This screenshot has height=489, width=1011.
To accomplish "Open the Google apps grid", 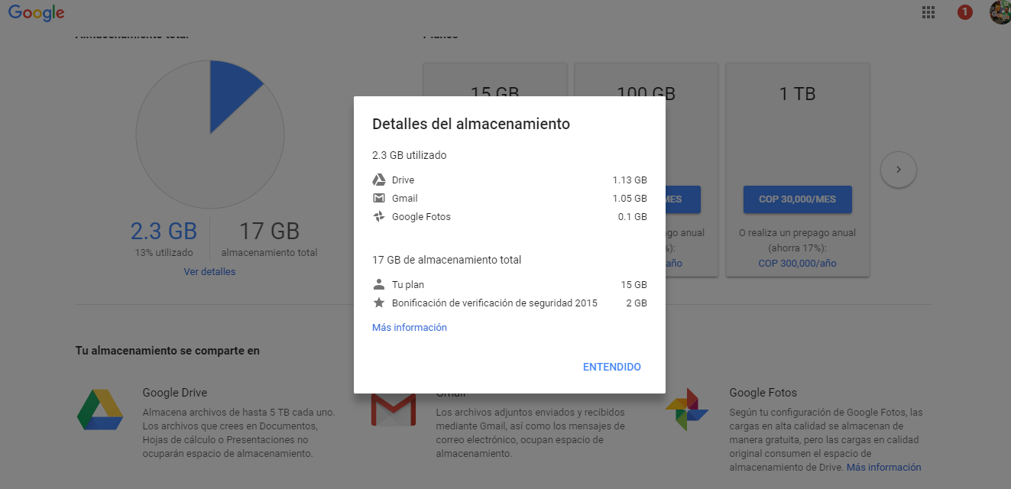I will pyautogui.click(x=928, y=11).
